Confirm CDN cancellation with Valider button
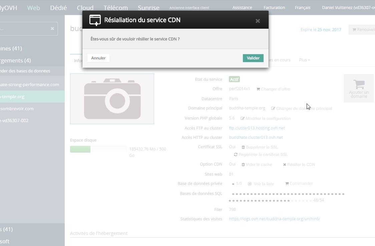The height and width of the screenshot is (246, 375). coord(253,58)
